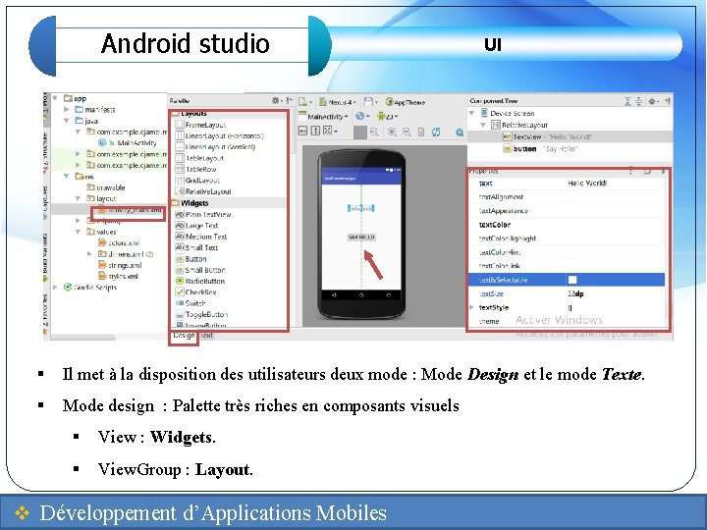Open the Captures side tab

click(x=45, y=203)
